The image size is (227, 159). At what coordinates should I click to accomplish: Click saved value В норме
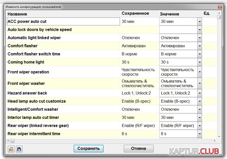tap(129, 54)
